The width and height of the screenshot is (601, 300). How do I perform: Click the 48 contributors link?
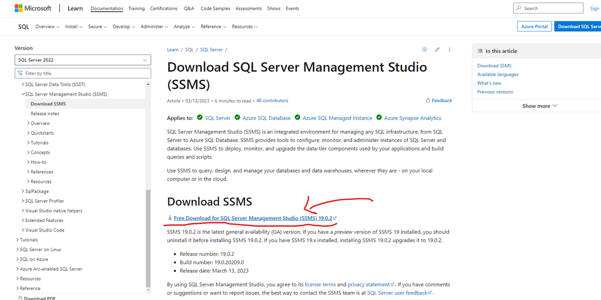click(272, 100)
